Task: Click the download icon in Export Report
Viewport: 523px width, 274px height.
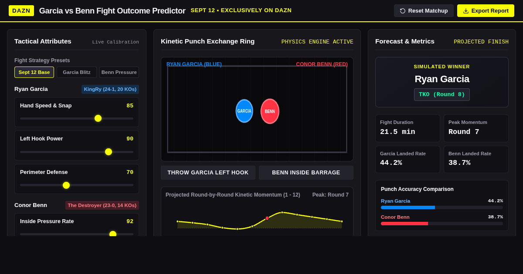Action: point(466,11)
